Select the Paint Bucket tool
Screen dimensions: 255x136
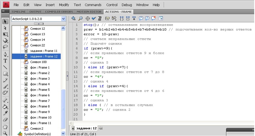click(x=5, y=107)
